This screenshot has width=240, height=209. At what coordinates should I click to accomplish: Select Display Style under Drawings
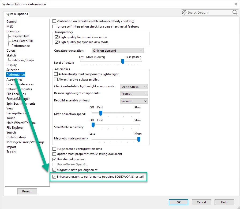[x=20, y=36]
